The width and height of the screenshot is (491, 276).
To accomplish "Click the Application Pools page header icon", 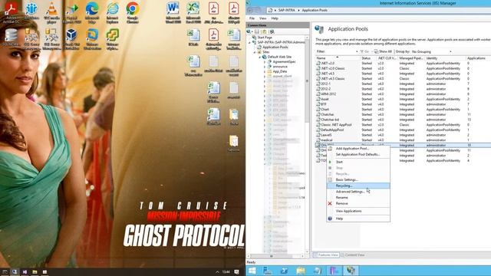I will (319, 29).
